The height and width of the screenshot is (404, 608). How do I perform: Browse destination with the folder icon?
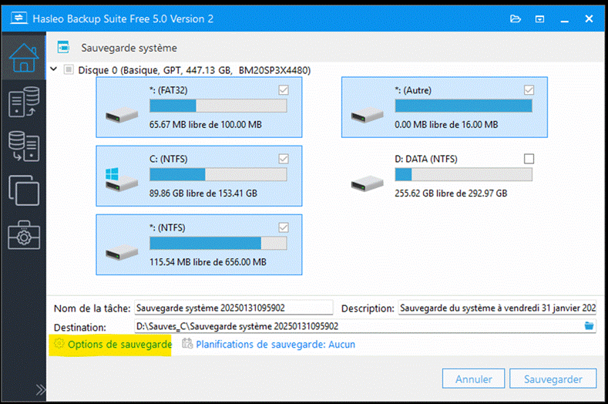[x=589, y=325]
